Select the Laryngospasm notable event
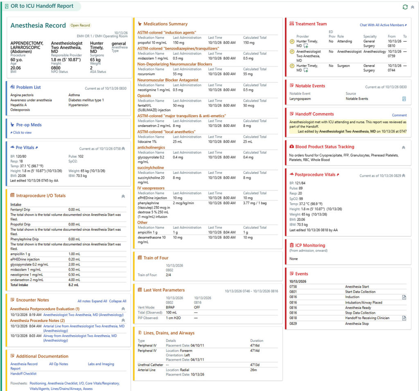The image size is (419, 391). [x=300, y=99]
